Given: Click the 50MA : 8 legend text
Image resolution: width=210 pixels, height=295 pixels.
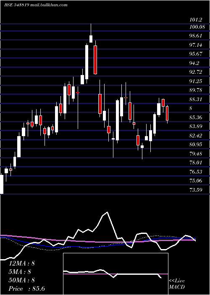Looking at the screenshot, I should [22, 280].
